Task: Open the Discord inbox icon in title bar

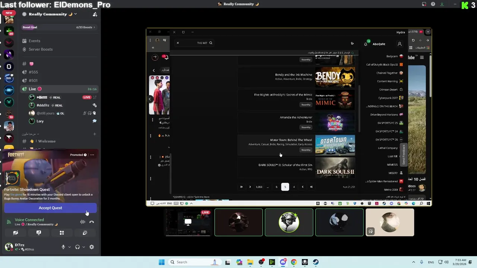Action: [424, 4]
